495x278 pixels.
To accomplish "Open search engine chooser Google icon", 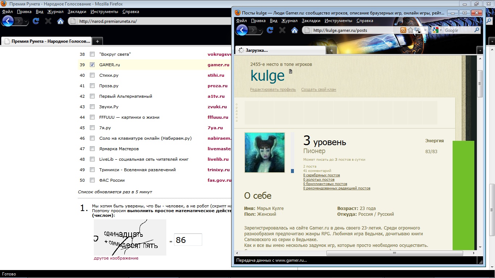I will coord(436,30).
